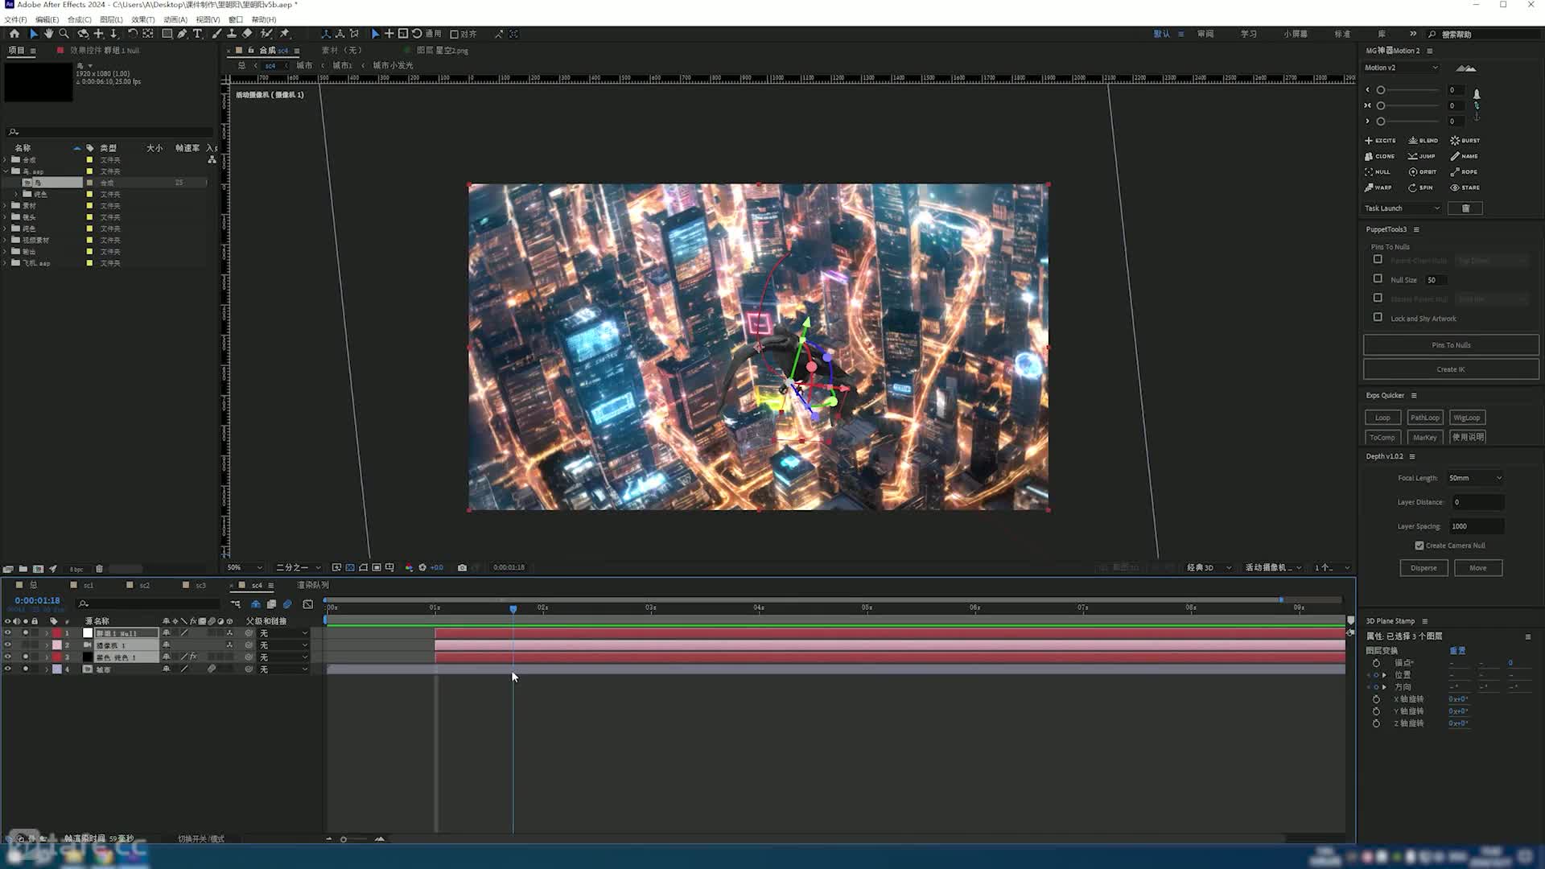Open the Task Launch dropdown
The width and height of the screenshot is (1545, 869).
[1402, 208]
